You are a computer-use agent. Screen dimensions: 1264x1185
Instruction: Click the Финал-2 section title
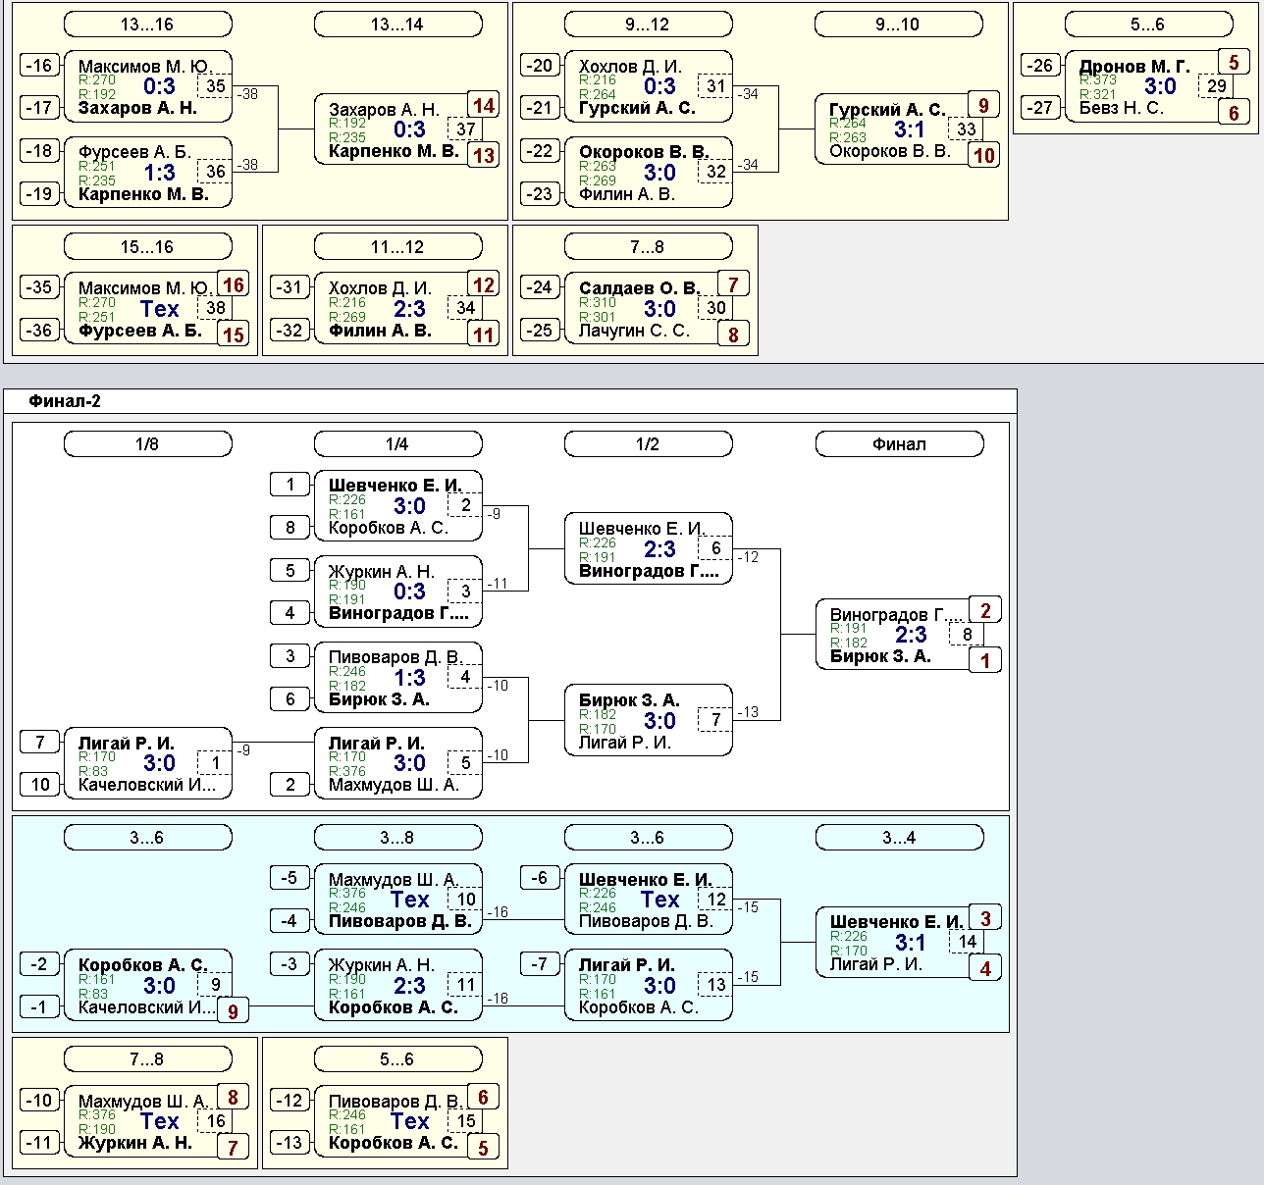[65, 401]
